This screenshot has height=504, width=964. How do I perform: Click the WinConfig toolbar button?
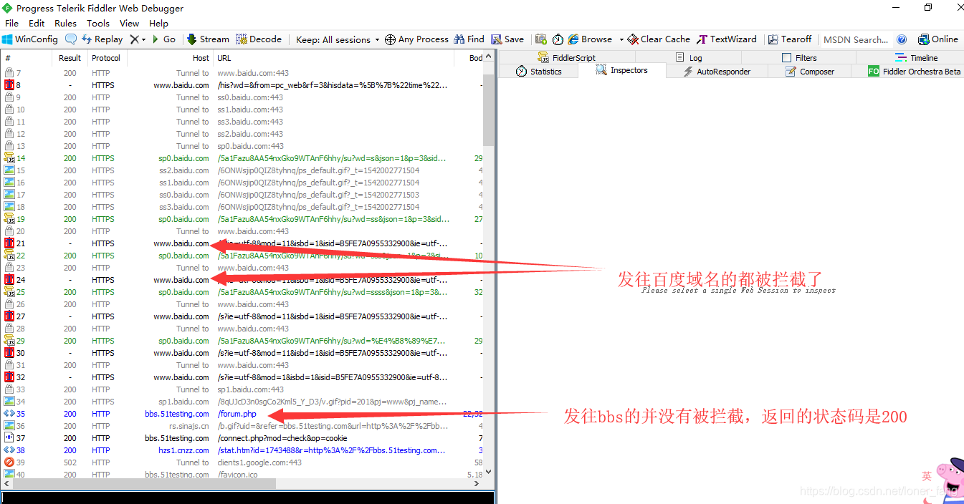(29, 39)
